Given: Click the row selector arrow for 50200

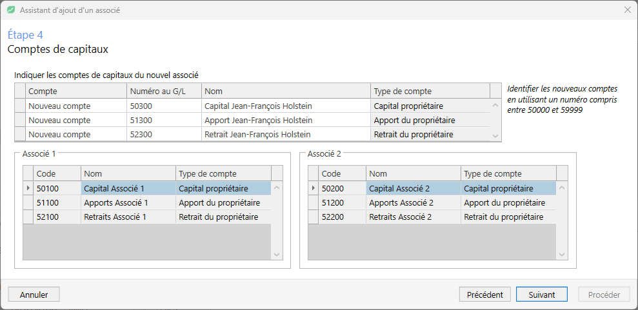Looking at the screenshot, I should pyautogui.click(x=314, y=188).
